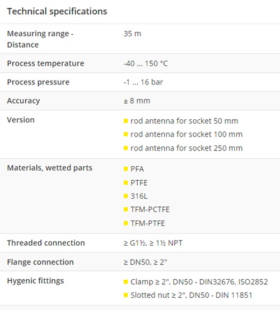The image size is (280, 310).
Task: Click the Hygenic fittings label
Action: tap(35, 281)
